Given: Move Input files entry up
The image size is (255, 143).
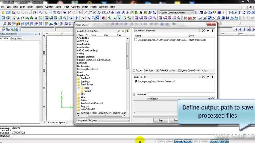Looking at the screenshot, I should click(x=208, y=31).
